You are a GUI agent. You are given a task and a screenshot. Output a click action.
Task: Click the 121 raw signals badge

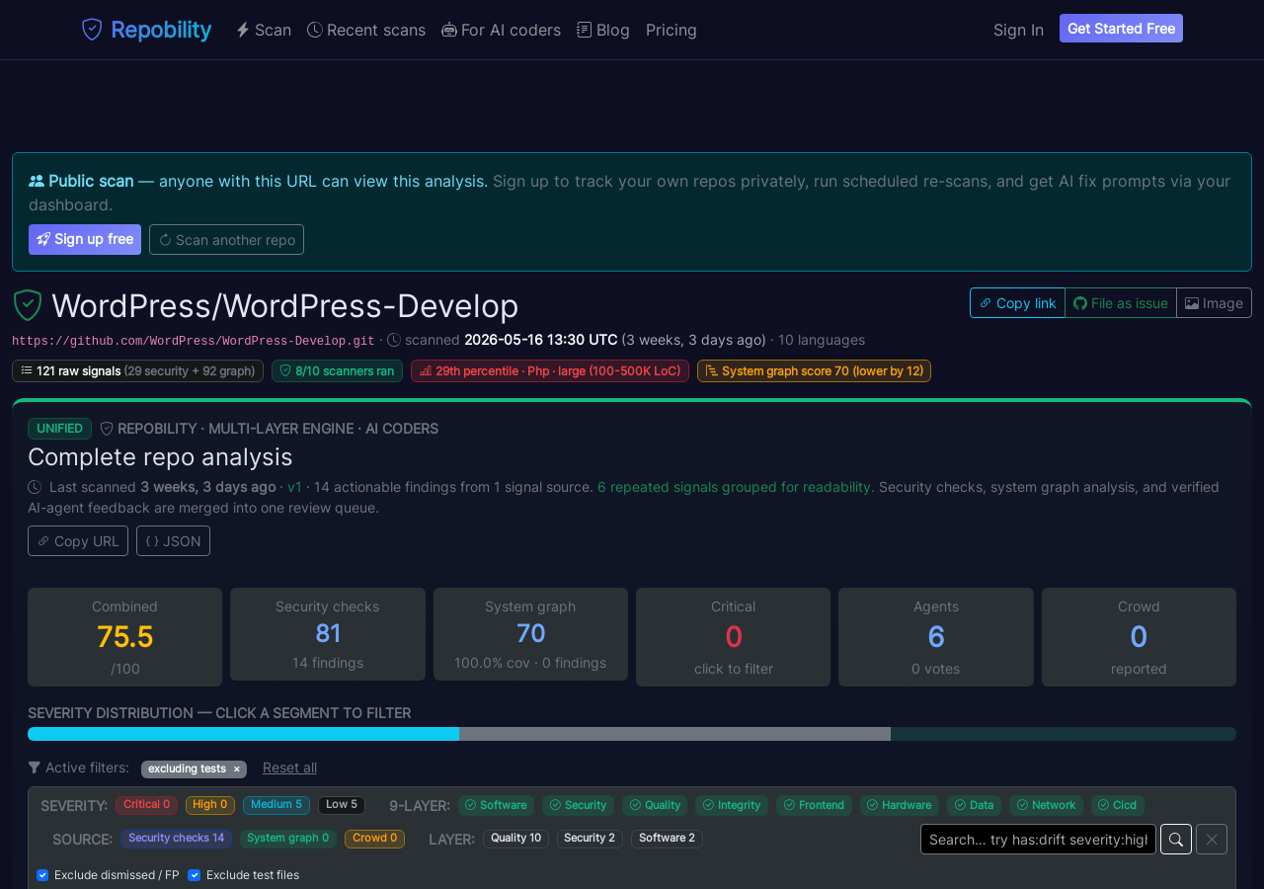click(x=137, y=371)
